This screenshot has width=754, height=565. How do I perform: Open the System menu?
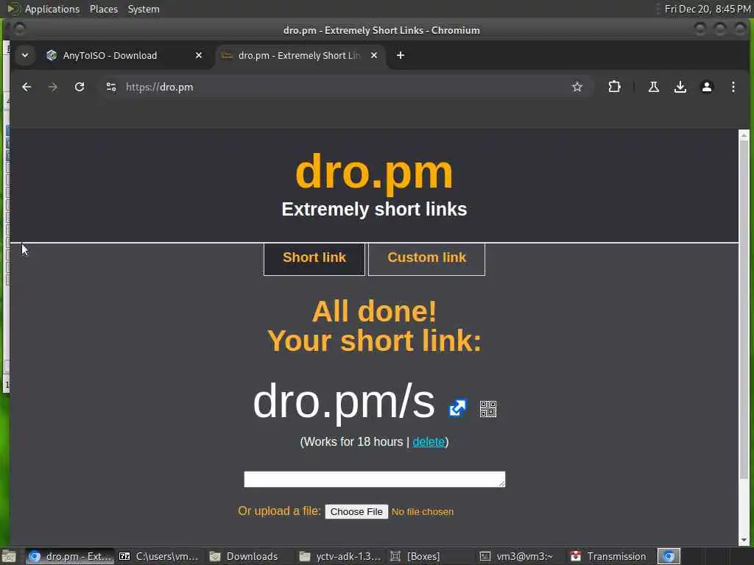(144, 9)
